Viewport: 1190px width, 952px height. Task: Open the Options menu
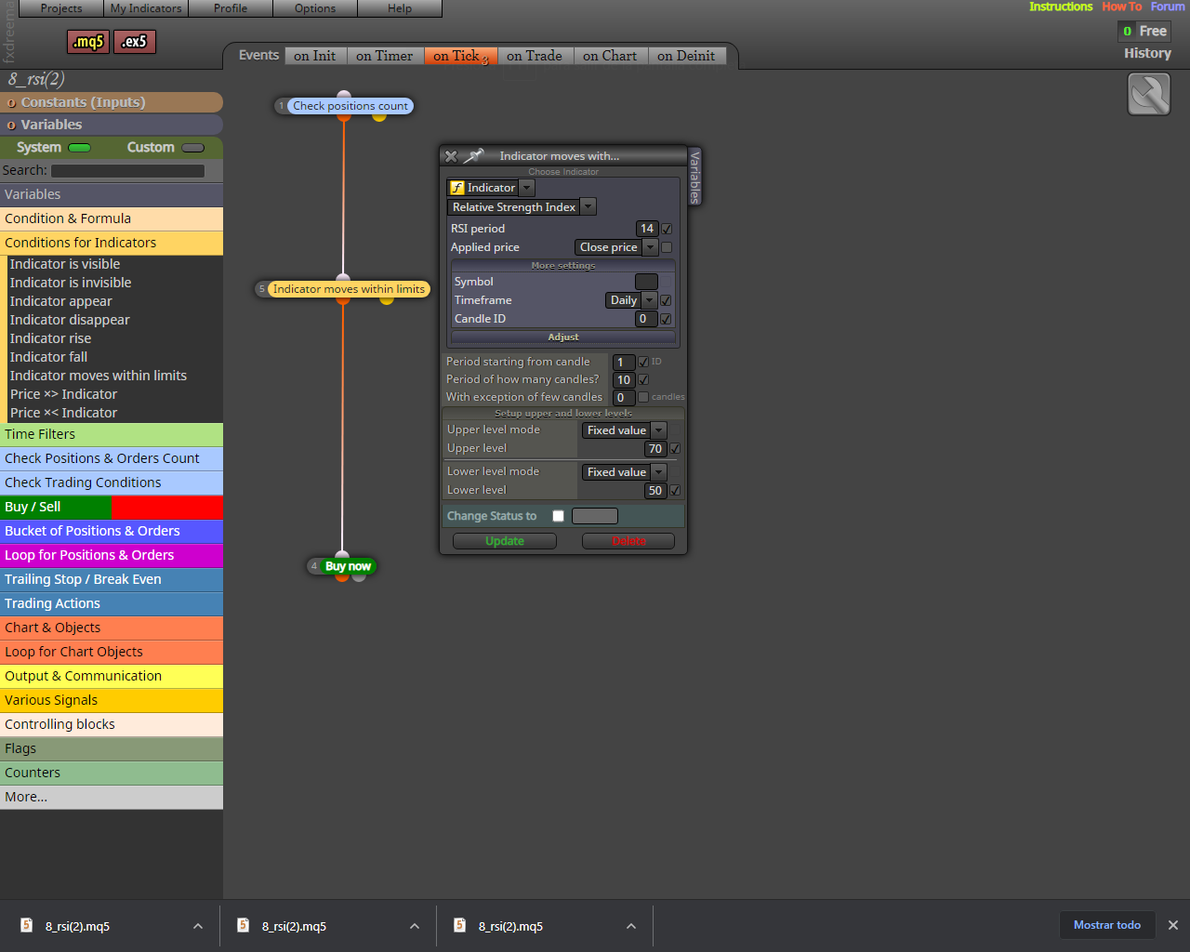click(315, 8)
